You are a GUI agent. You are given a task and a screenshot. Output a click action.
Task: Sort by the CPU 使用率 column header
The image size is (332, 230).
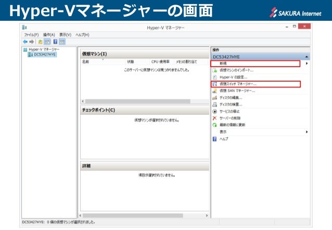(161, 61)
